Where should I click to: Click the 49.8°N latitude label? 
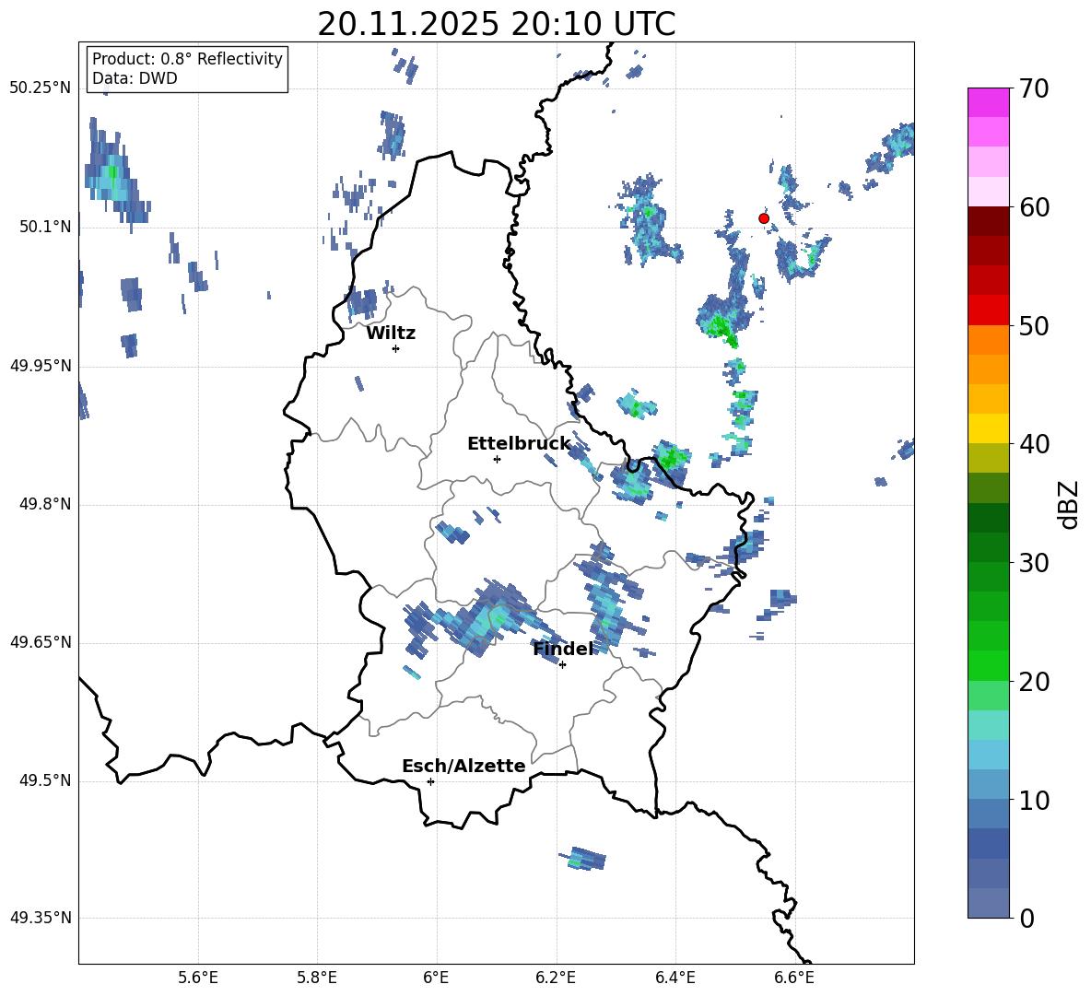click(44, 504)
